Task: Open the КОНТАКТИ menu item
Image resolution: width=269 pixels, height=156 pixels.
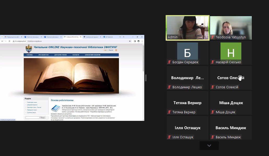Action: [x=76, y=55]
